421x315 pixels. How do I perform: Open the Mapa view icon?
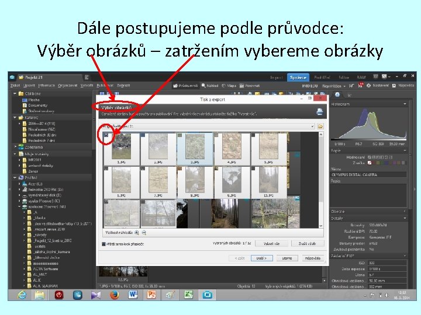223,86
